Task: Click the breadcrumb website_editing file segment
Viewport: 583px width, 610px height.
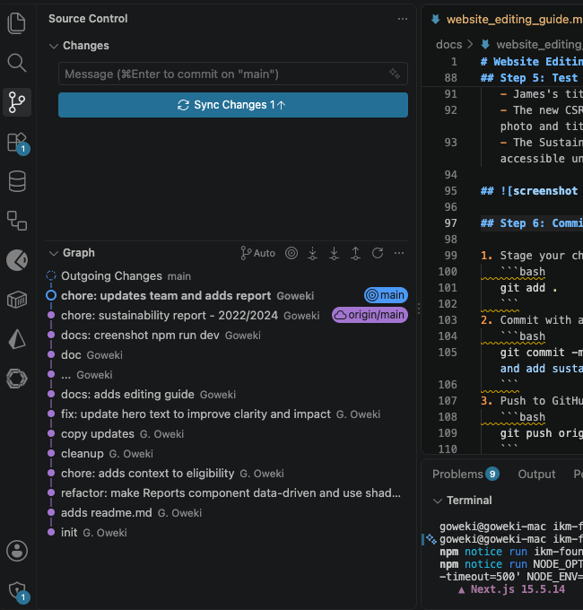Action: 531,45
